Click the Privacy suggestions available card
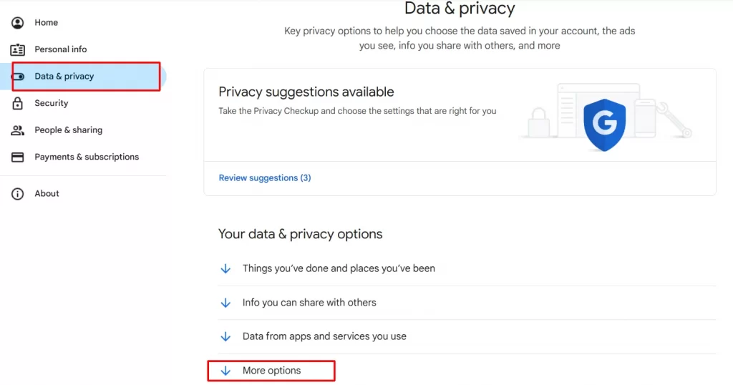733x385 pixels. 460,132
